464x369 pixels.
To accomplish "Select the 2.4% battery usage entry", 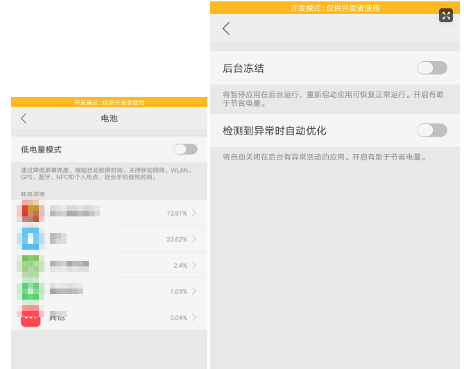I will 111,265.
